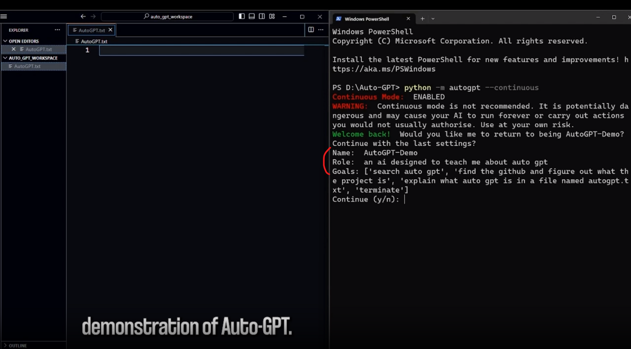Toggle the bottom panel layout icon
This screenshot has width=631, height=349.
[x=251, y=16]
